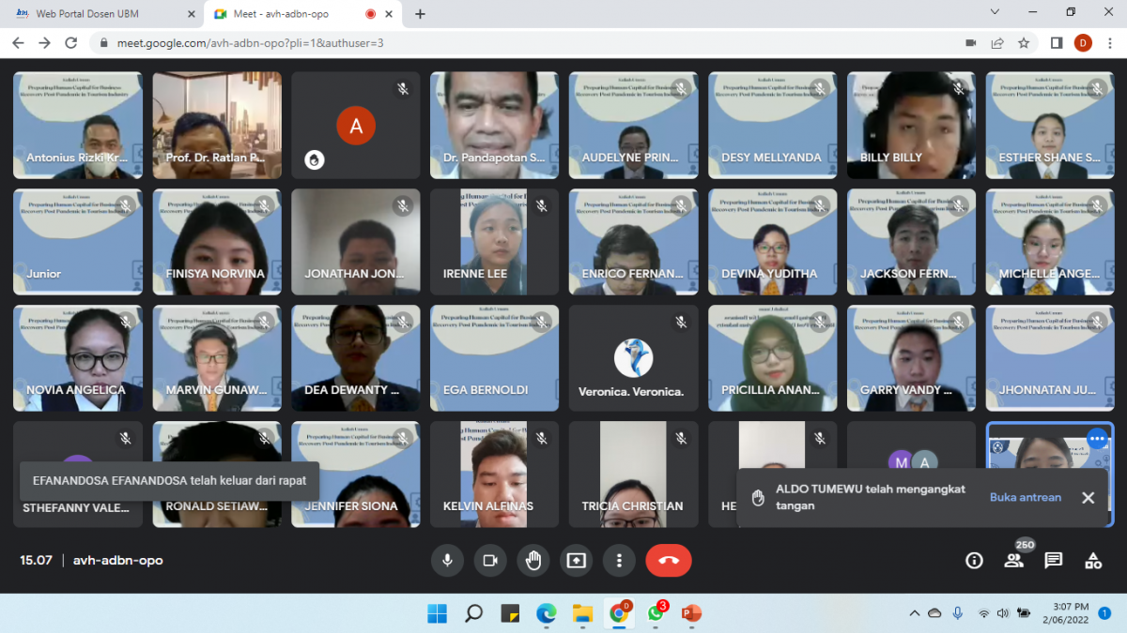Click the Buka antrean link
The image size is (1127, 633).
click(x=1026, y=497)
